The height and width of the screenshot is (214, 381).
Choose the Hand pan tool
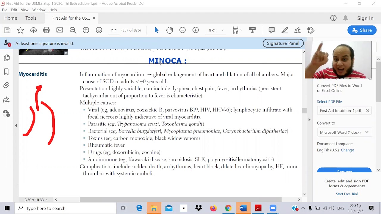169,30
